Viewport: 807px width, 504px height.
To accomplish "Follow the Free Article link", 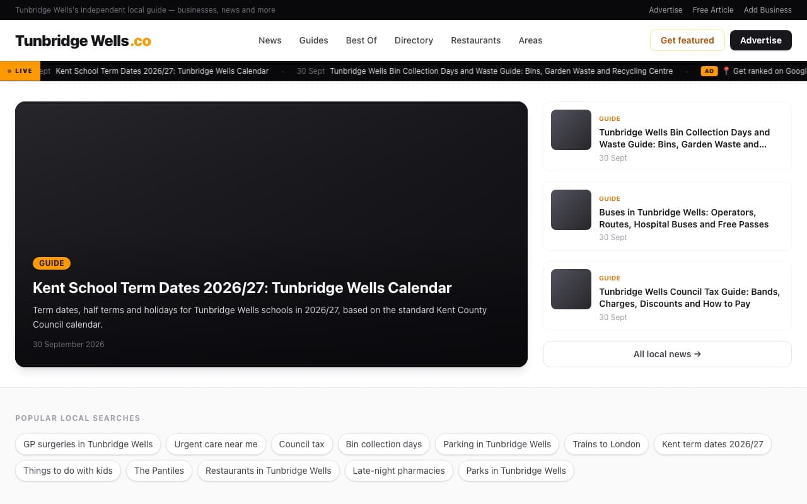I will click(713, 10).
